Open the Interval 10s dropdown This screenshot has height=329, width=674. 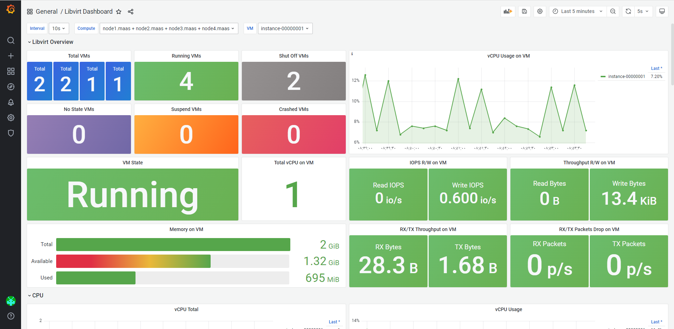coord(59,28)
